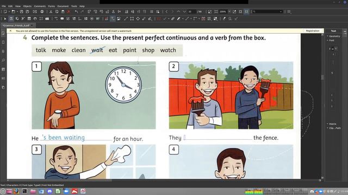Image resolution: width=348 pixels, height=195 pixels.
Task: Expand the Font section in the right panel
Action: point(331,40)
